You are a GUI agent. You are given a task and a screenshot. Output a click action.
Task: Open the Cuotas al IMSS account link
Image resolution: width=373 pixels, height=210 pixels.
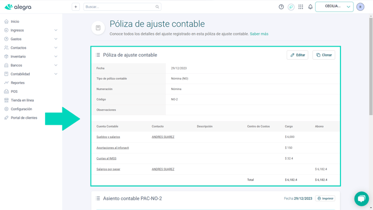pos(106,158)
